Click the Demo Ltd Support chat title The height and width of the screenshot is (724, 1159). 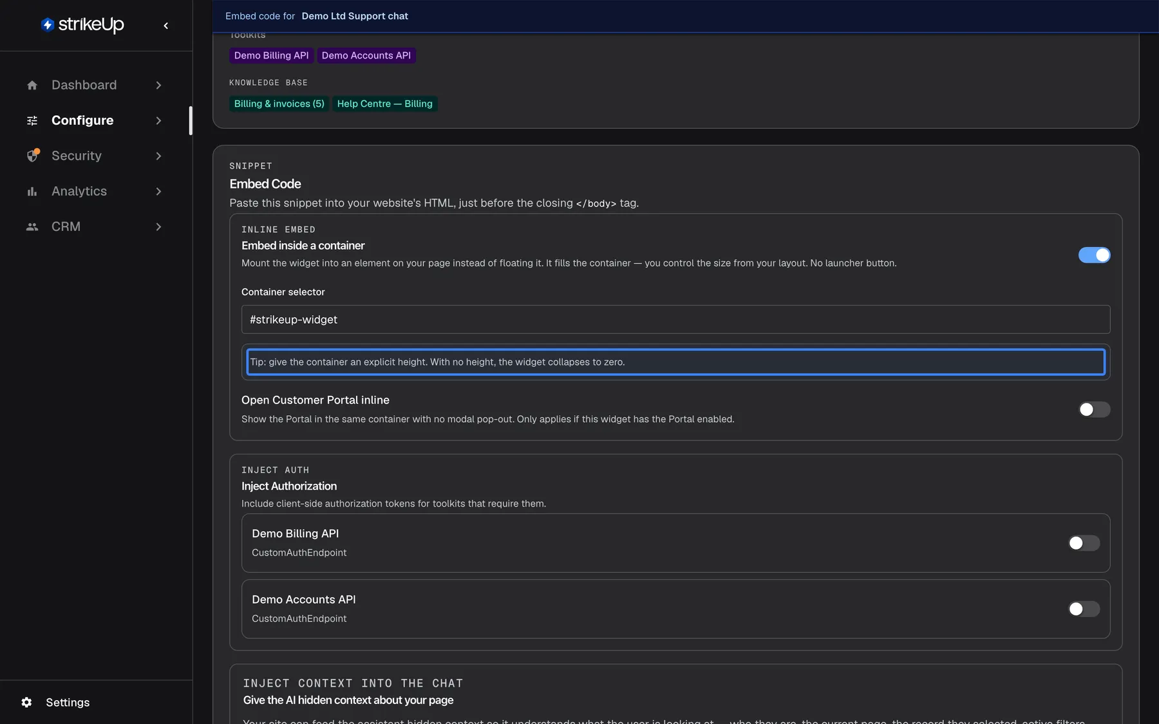355,16
